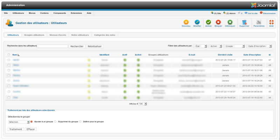This screenshot has height=140, width=280.
Task: Toggle Actif status for user id 45
Action: pyautogui.click(x=125, y=81)
